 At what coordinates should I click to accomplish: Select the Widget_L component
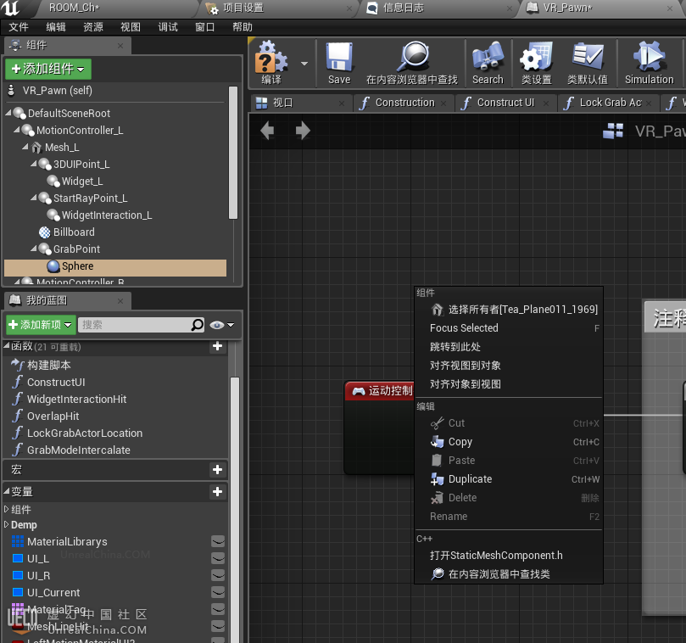coord(82,182)
